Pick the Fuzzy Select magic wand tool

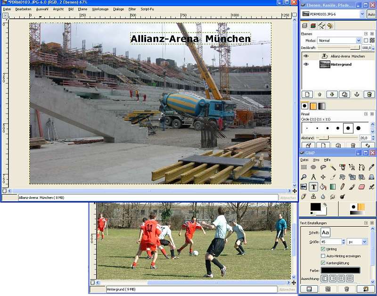333,167
